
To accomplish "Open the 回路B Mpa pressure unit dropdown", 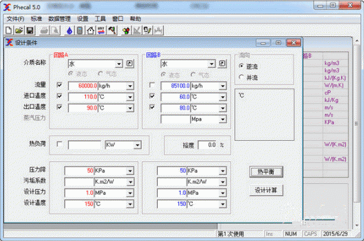I will tap(223, 119).
